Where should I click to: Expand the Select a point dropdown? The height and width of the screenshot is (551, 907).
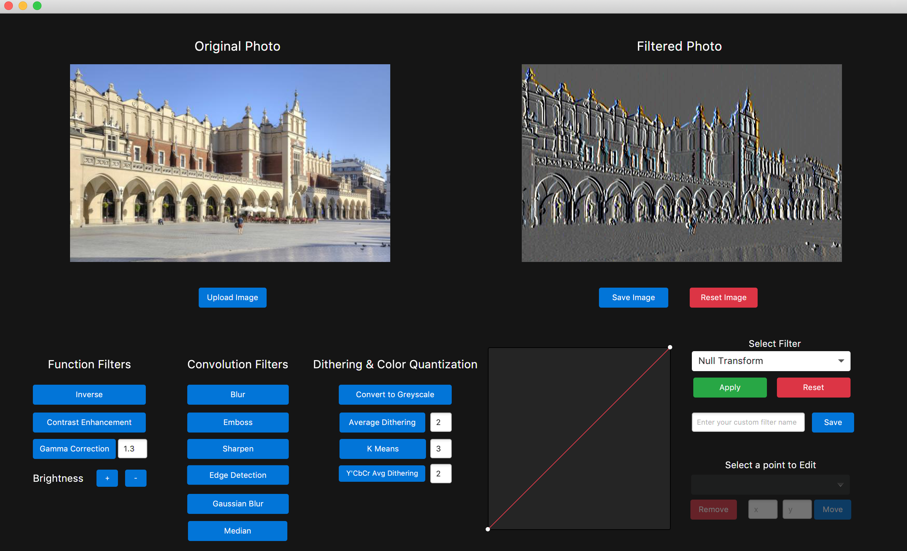pos(840,485)
